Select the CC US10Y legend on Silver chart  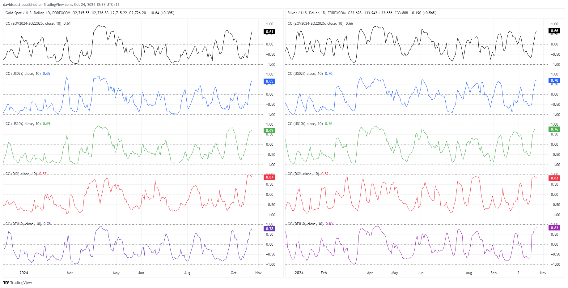click(x=310, y=124)
